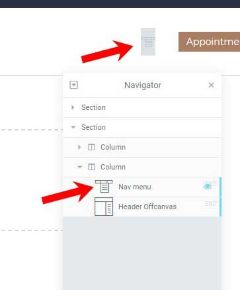Select the collapsed Section row label
The width and height of the screenshot is (240, 290).
click(x=93, y=107)
